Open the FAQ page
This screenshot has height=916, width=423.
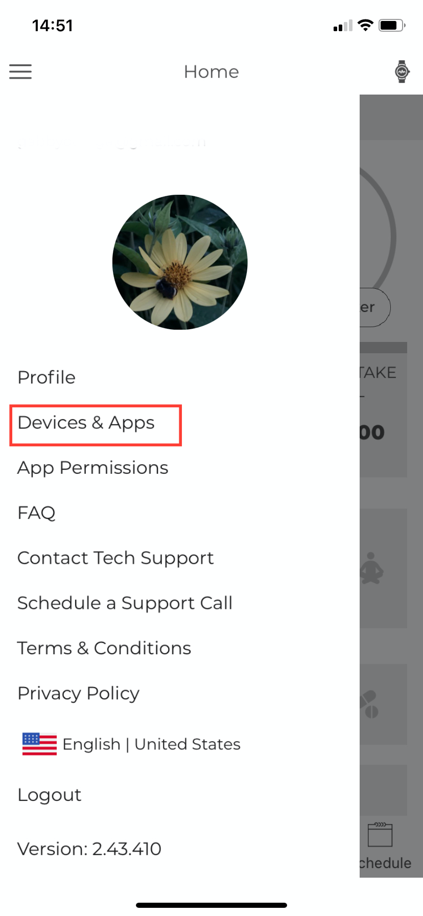tap(36, 513)
